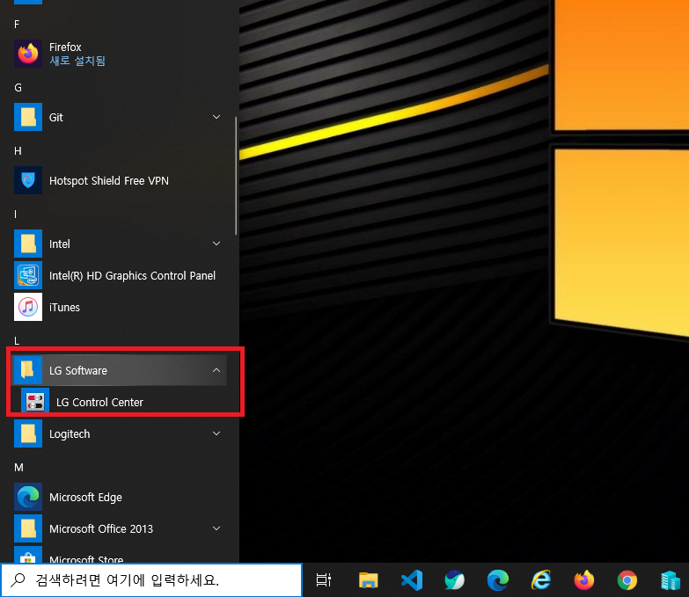689x597 pixels.
Task: Jump using the G letter header
Action: point(18,88)
